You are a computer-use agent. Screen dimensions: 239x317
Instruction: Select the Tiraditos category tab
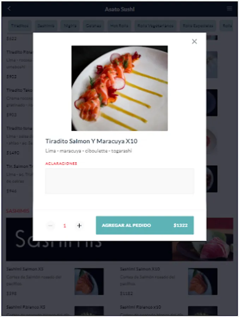(20, 26)
